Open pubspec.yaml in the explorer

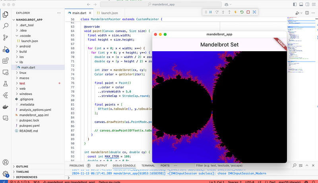click(x=30, y=125)
